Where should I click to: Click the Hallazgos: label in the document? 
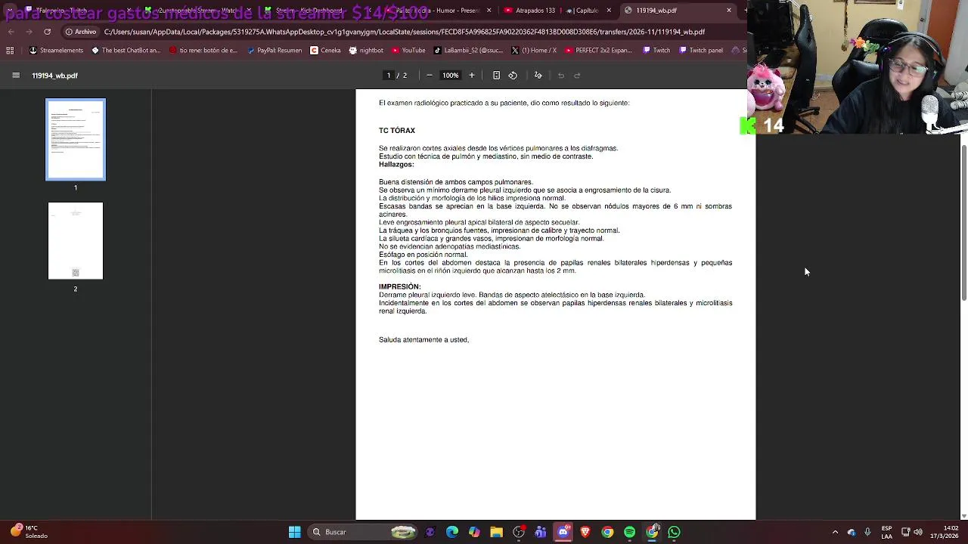pyautogui.click(x=396, y=165)
